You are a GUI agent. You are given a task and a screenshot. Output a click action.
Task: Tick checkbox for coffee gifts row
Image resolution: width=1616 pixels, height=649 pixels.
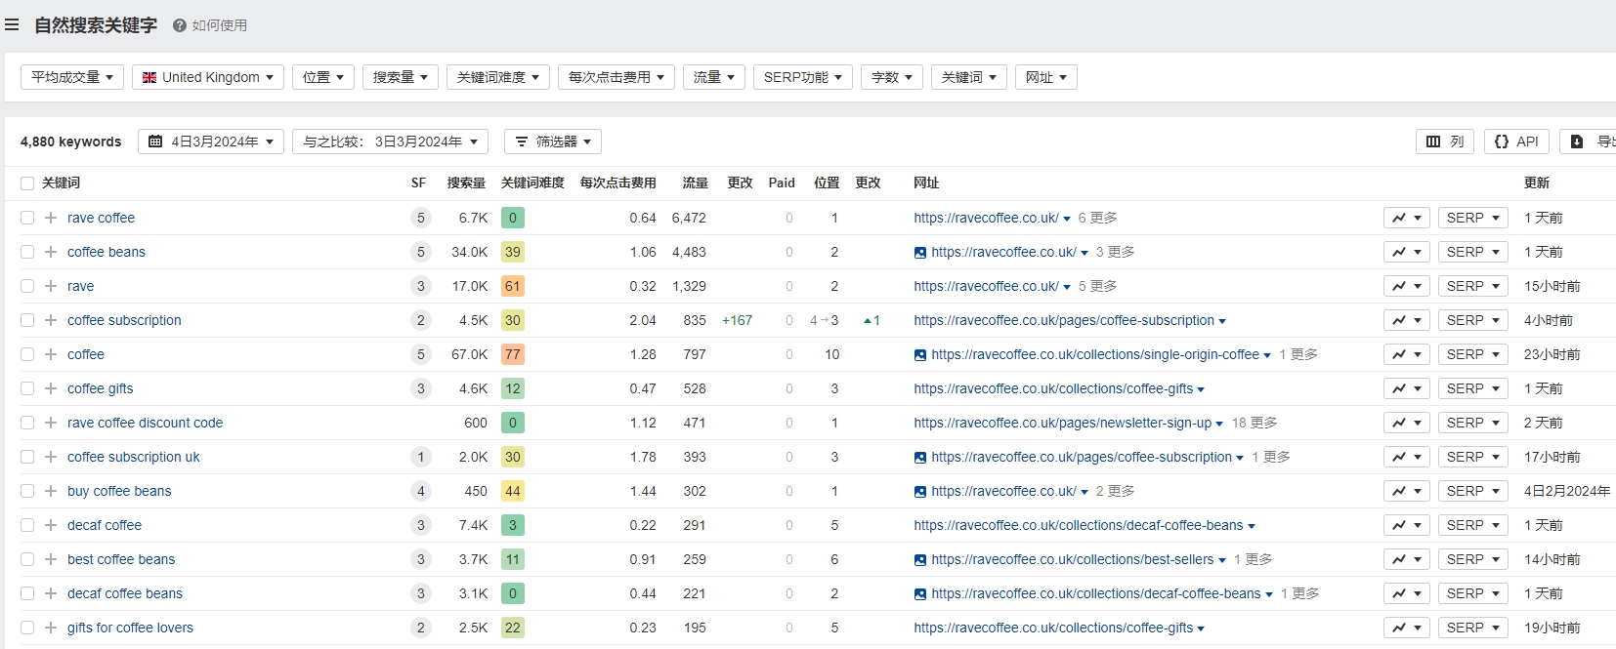[27, 388]
